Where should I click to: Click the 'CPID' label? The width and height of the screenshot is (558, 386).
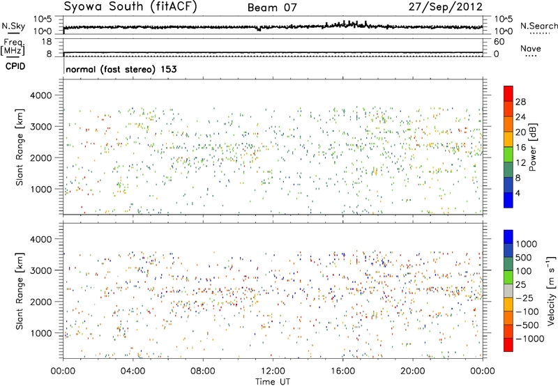[x=15, y=66]
